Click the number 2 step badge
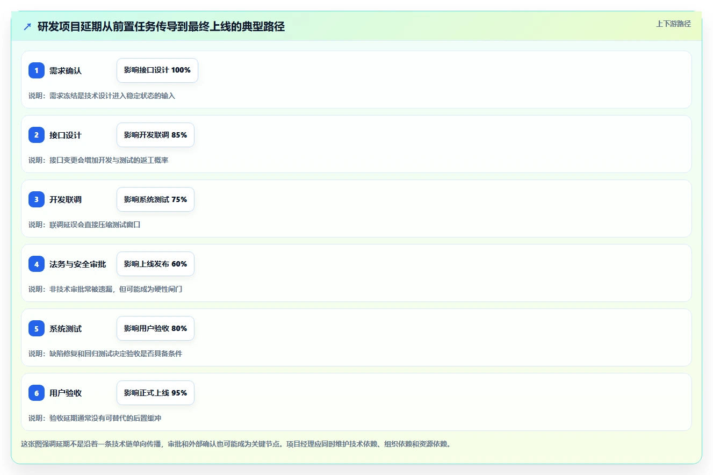Screen dimensions: 713x475 (x=37, y=135)
